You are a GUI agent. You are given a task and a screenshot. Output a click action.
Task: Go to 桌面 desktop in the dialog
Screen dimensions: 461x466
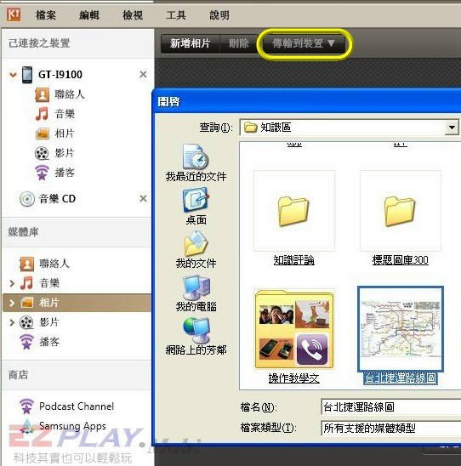click(x=196, y=207)
